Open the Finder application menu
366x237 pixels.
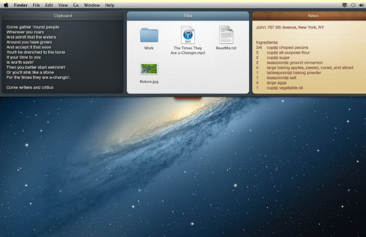(20, 5)
